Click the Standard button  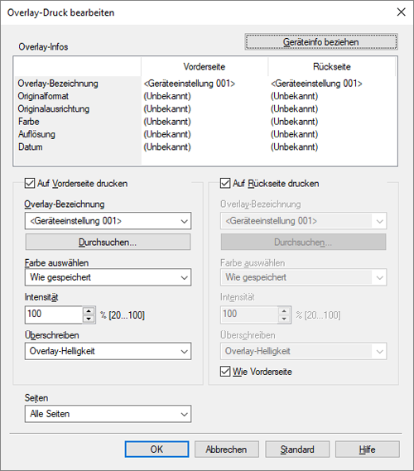click(x=297, y=449)
